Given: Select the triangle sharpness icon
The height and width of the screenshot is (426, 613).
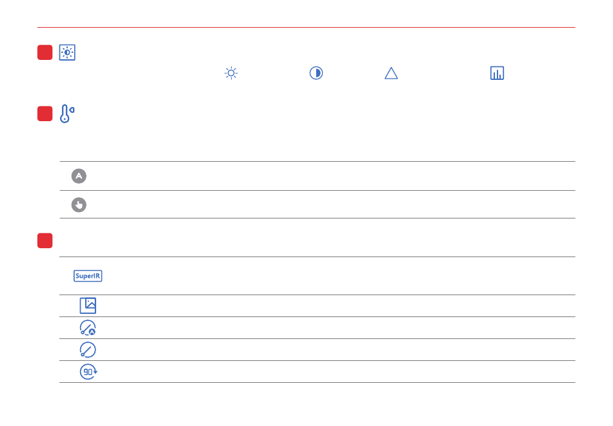Looking at the screenshot, I should 391,73.
